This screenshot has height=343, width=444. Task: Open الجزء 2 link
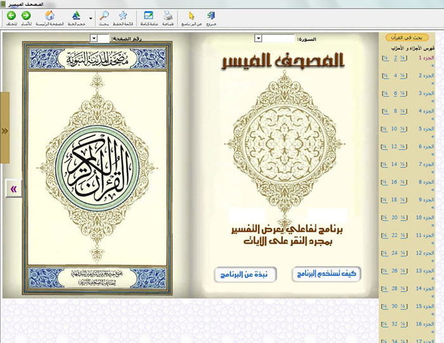[427, 76]
